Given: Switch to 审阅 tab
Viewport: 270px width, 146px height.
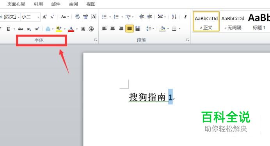Looking at the screenshot, I should coord(73,4).
